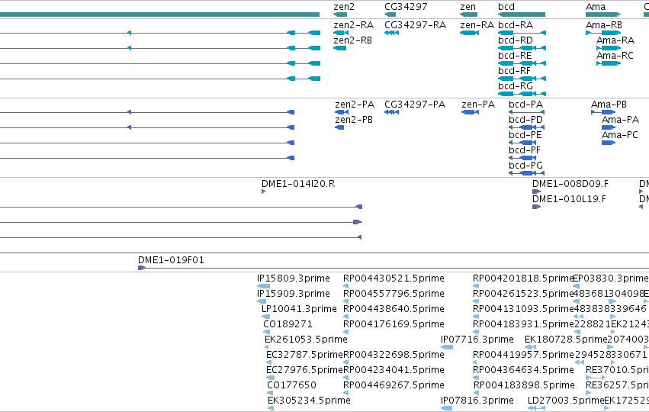The width and height of the screenshot is (649, 412).
Task: Select feature DME1-008D09.F
Action: point(537,192)
